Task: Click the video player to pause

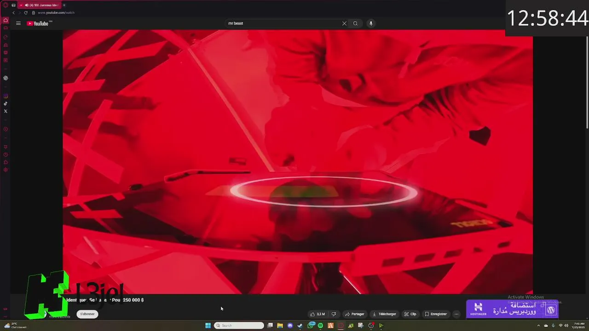Action: 298,162
